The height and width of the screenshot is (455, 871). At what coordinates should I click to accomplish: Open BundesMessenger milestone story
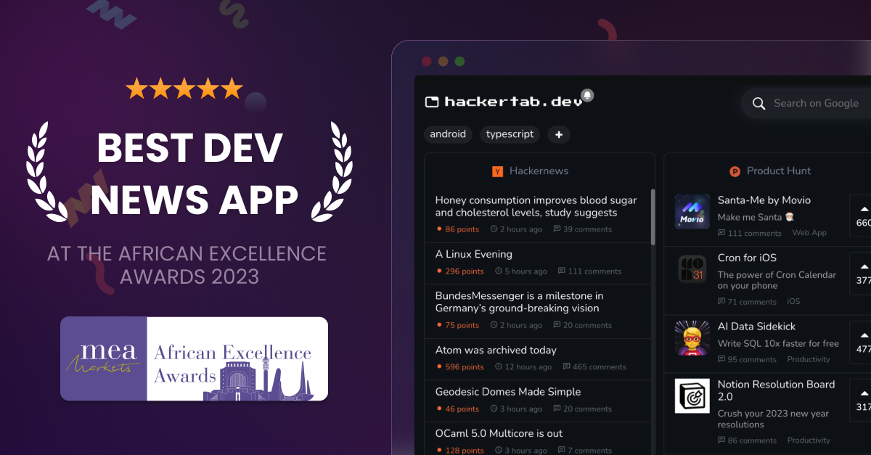[519, 302]
